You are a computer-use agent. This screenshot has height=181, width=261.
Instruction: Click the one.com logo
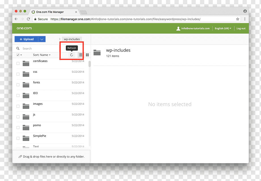[x=24, y=28]
